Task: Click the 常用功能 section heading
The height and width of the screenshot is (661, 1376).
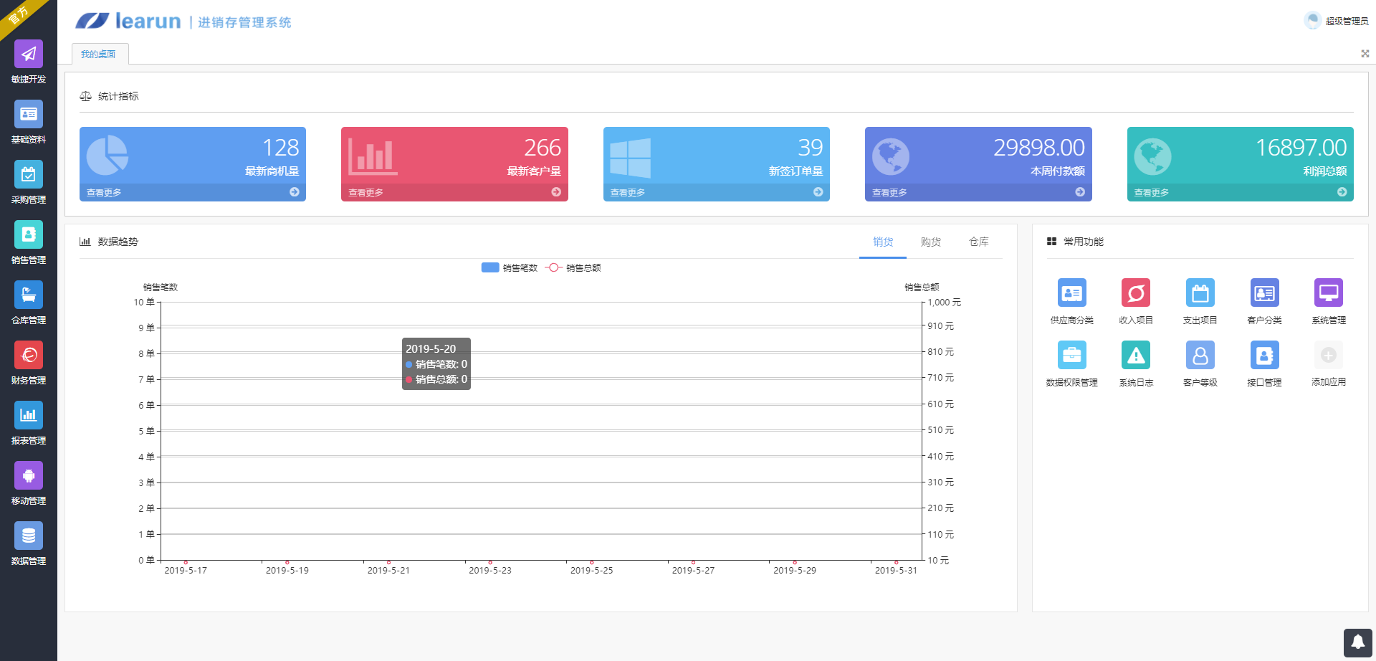Action: point(1084,242)
